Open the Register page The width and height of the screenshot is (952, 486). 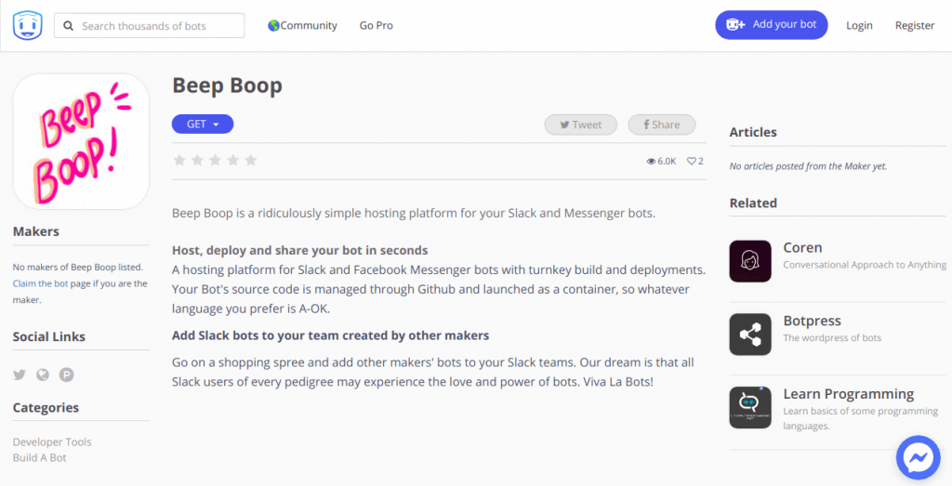coord(915,25)
